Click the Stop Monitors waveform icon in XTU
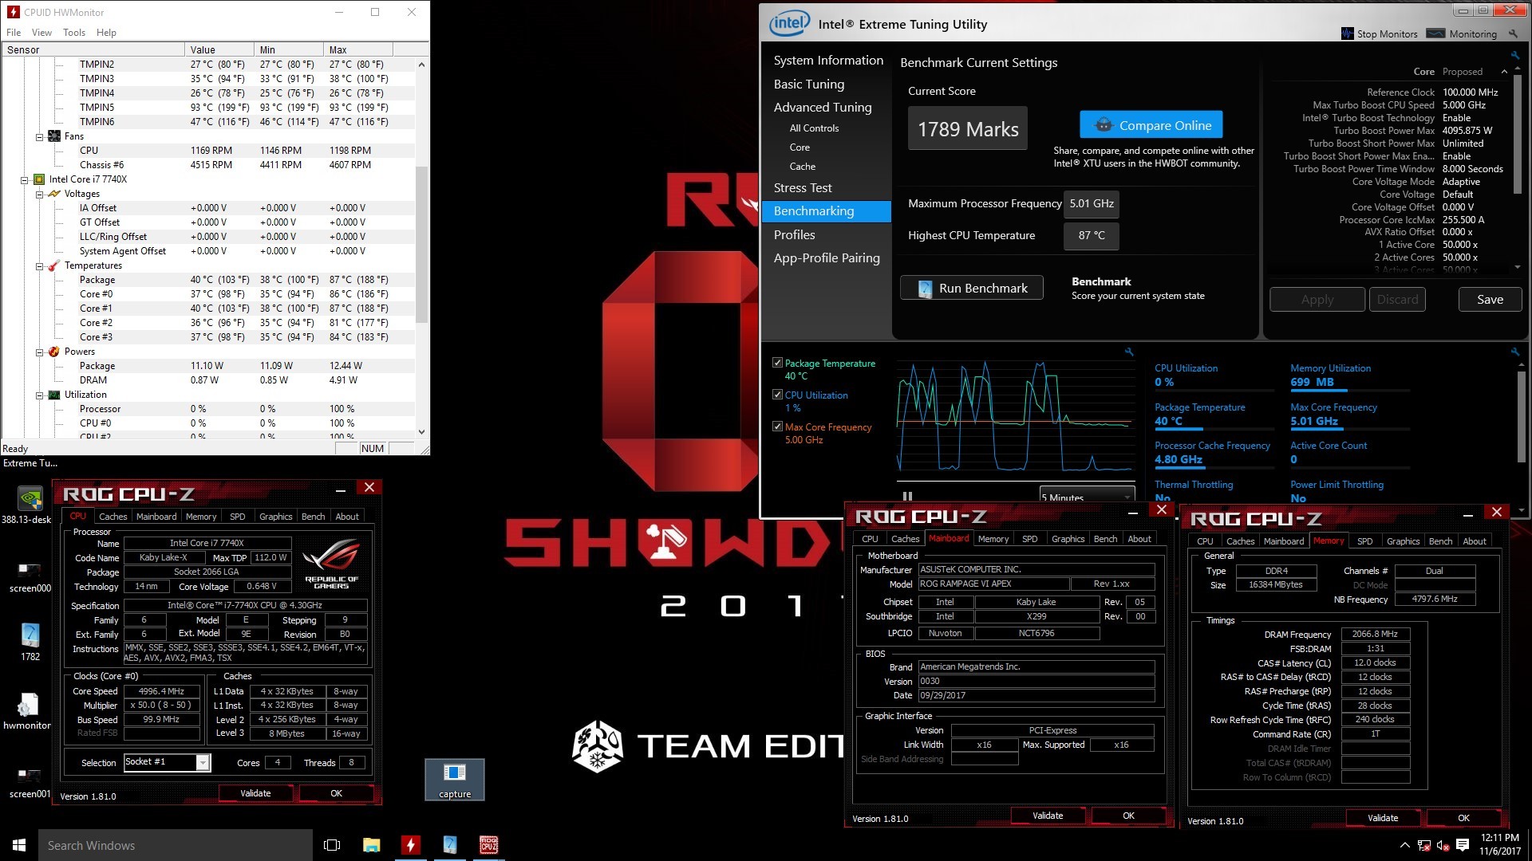This screenshot has width=1532, height=861. (x=1348, y=34)
